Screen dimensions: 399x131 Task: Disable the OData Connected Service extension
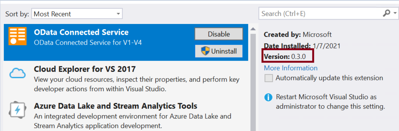tap(219, 34)
